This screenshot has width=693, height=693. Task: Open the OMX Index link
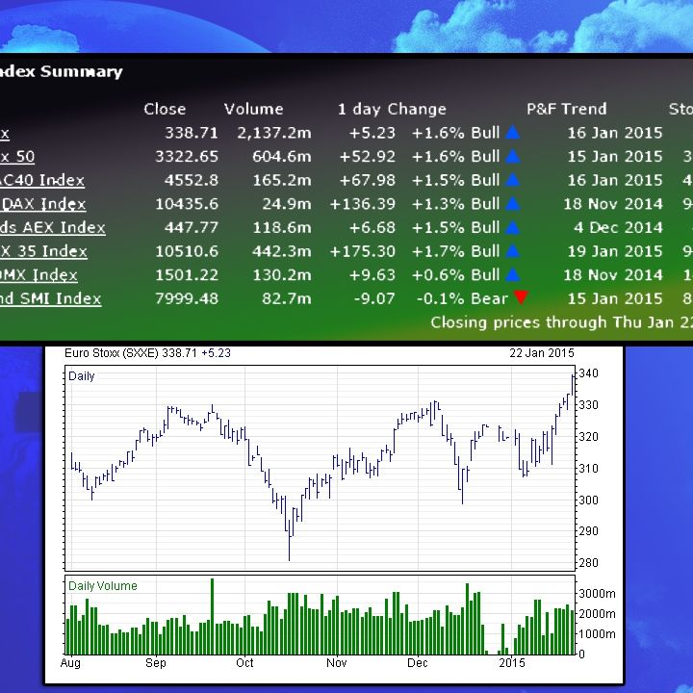click(x=38, y=275)
